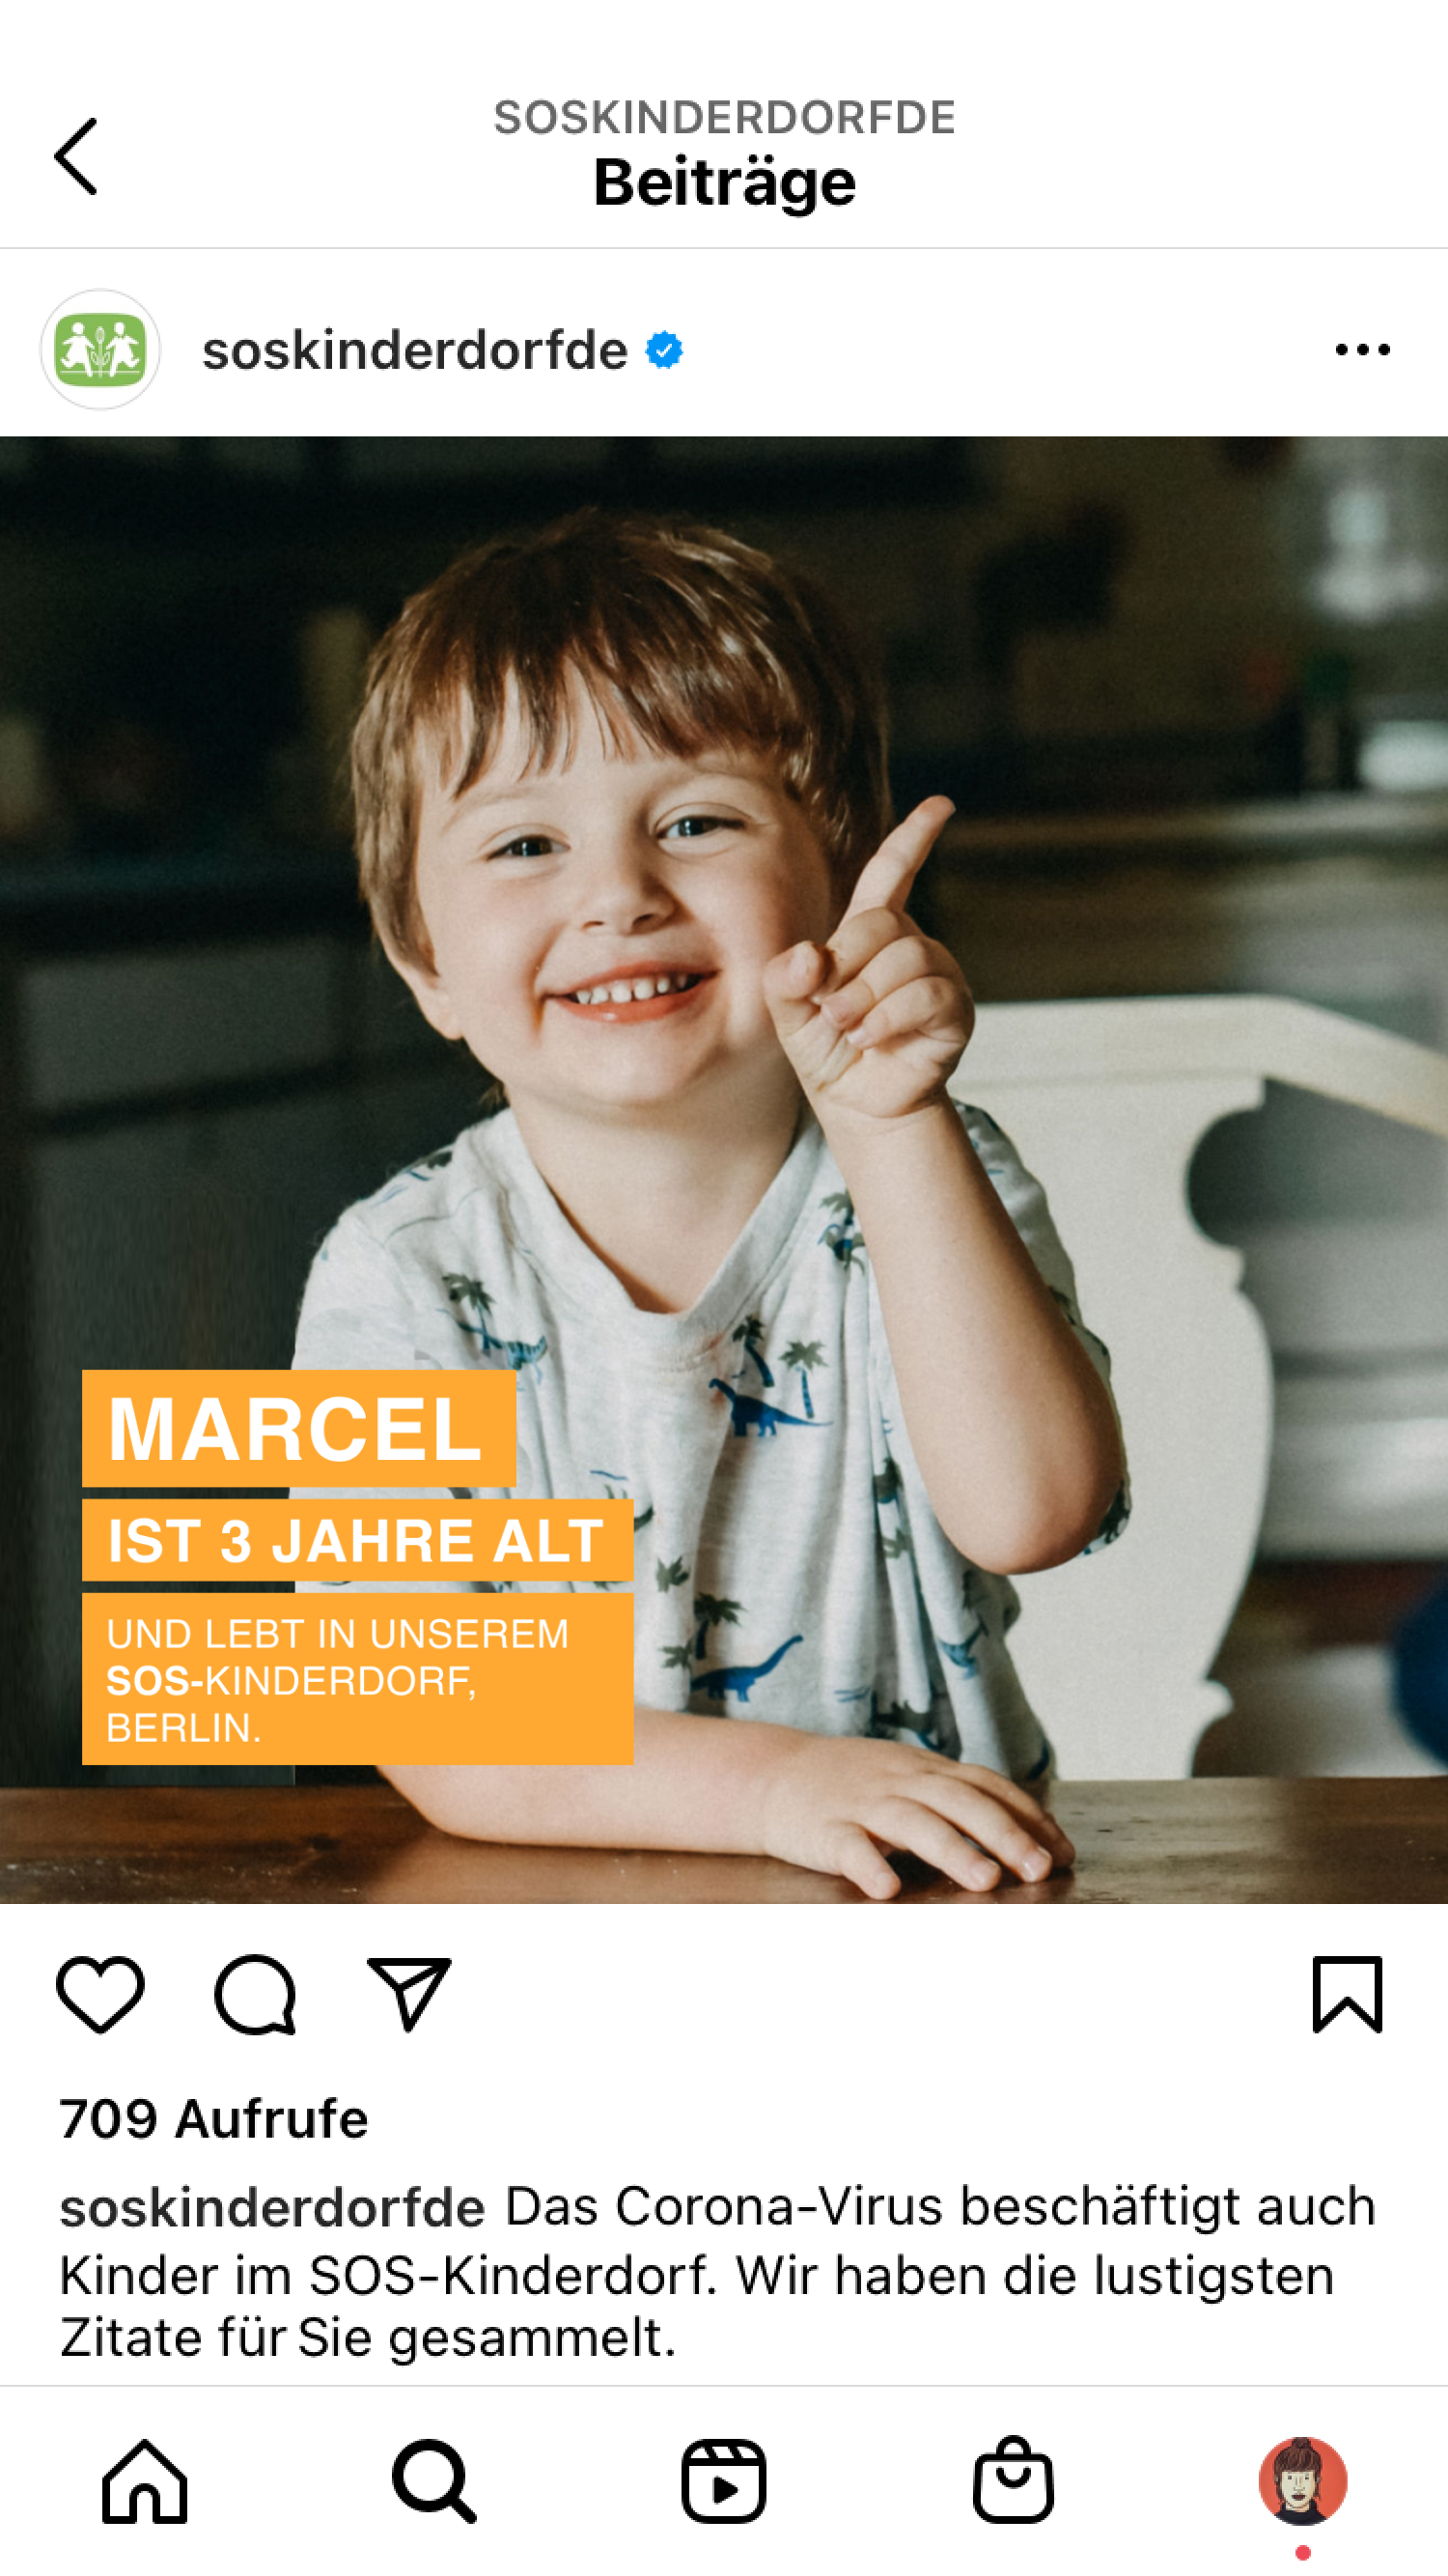The width and height of the screenshot is (1448, 2576).
Task: Open the three-dot post options menu
Action: click(x=1362, y=350)
